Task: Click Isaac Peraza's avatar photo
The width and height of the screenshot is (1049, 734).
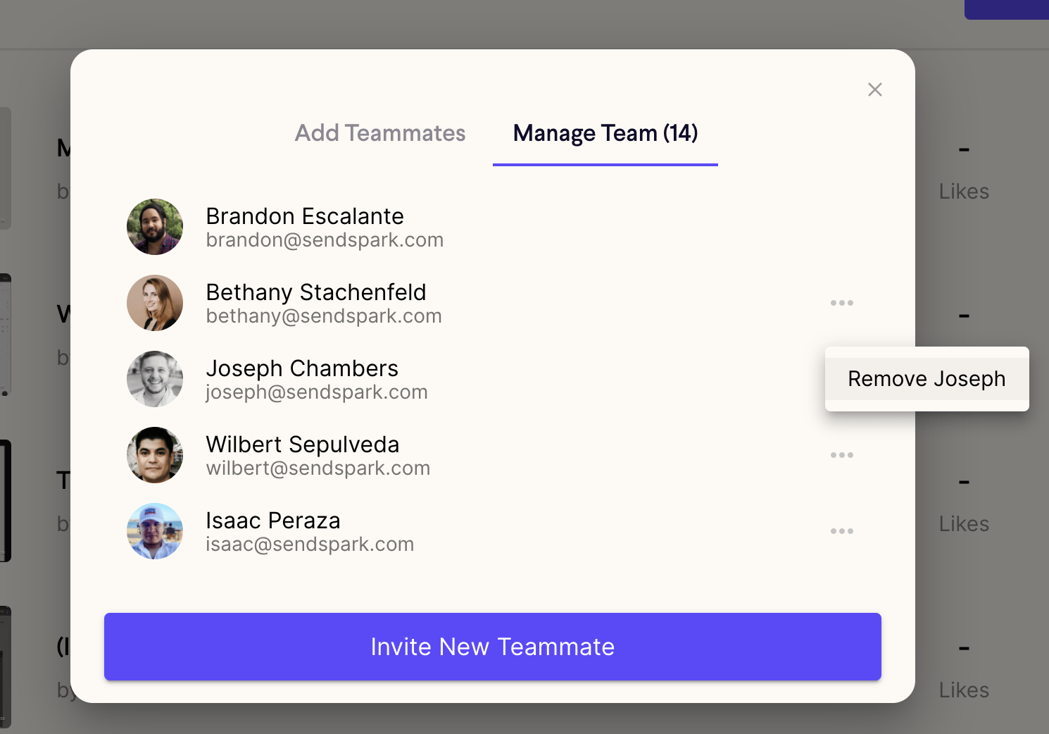Action: click(x=155, y=531)
